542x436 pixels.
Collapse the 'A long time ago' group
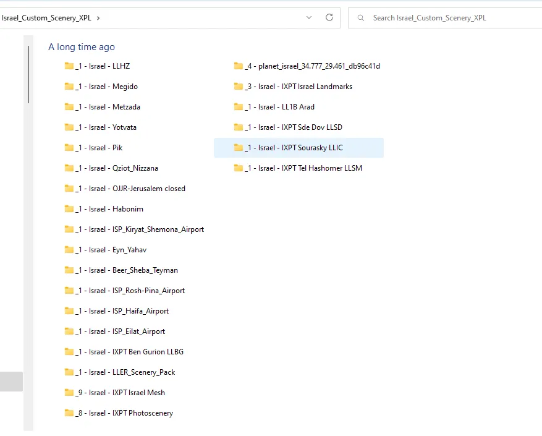pyautogui.click(x=82, y=47)
